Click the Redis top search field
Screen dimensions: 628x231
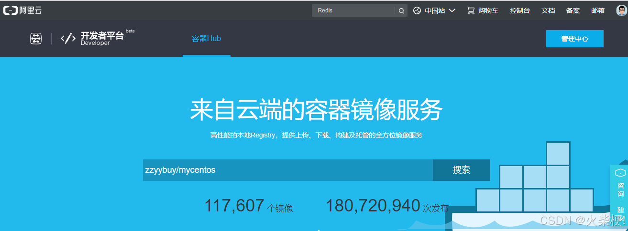pyautogui.click(x=353, y=10)
